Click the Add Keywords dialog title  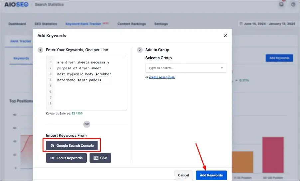52,36
